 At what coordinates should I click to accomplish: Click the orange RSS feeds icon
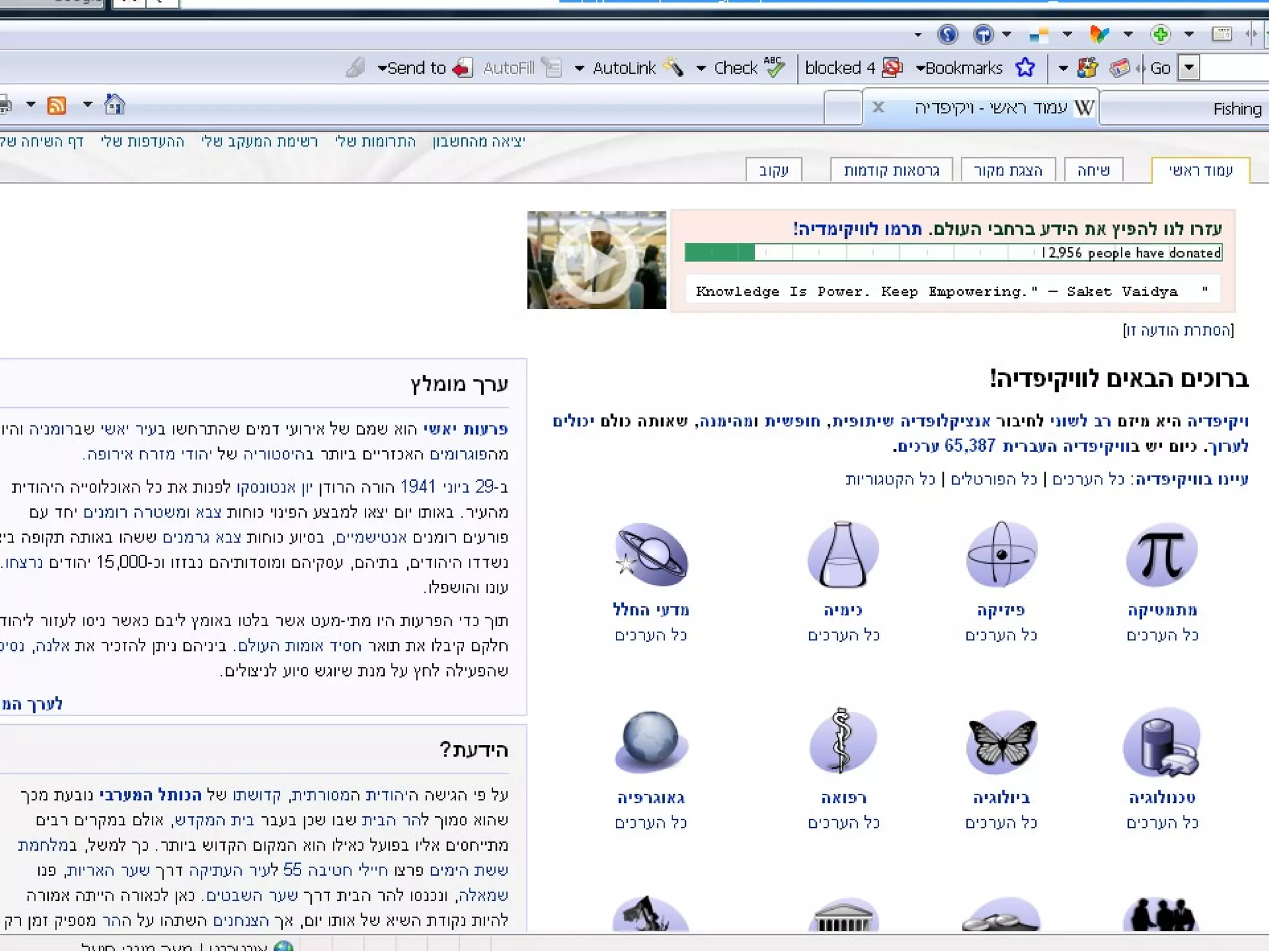(56, 105)
